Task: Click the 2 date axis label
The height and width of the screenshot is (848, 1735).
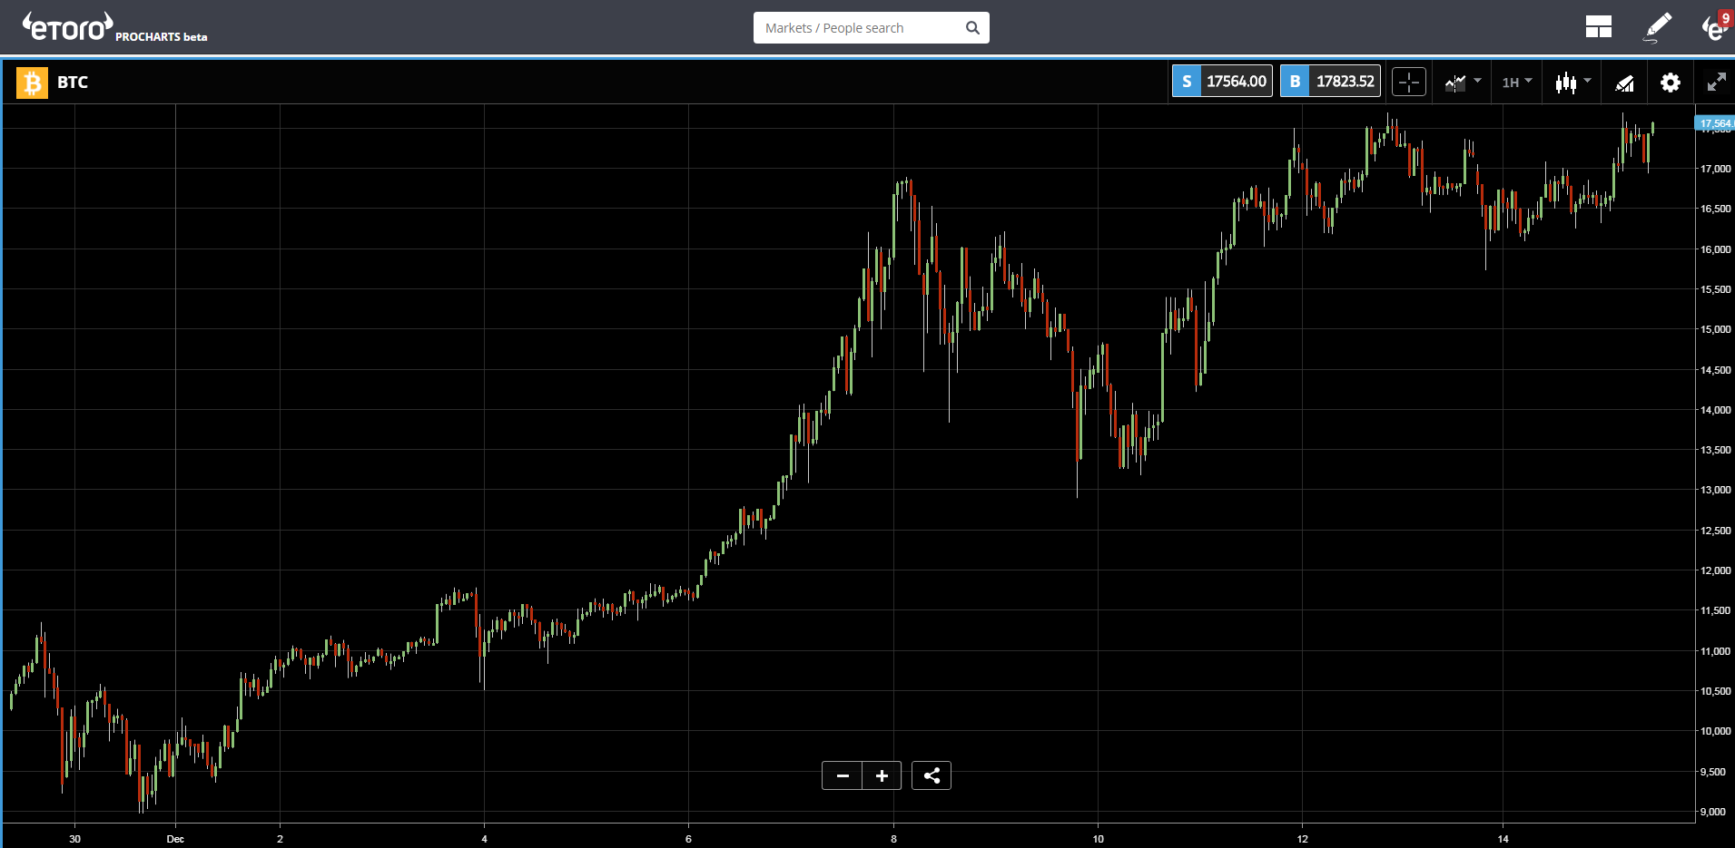Action: point(280,839)
